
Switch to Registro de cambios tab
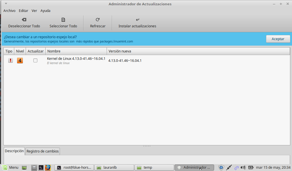click(42, 151)
